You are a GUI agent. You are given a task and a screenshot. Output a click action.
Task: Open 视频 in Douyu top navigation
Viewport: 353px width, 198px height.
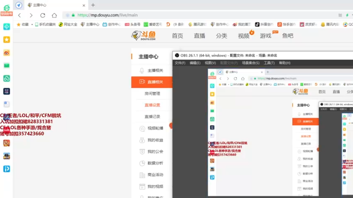pos(244,36)
